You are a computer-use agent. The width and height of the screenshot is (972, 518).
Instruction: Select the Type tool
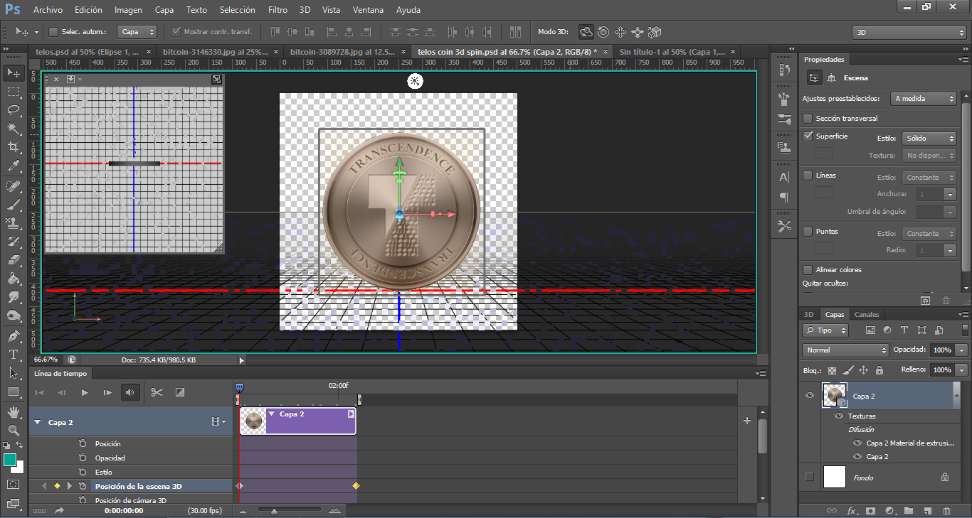(14, 354)
